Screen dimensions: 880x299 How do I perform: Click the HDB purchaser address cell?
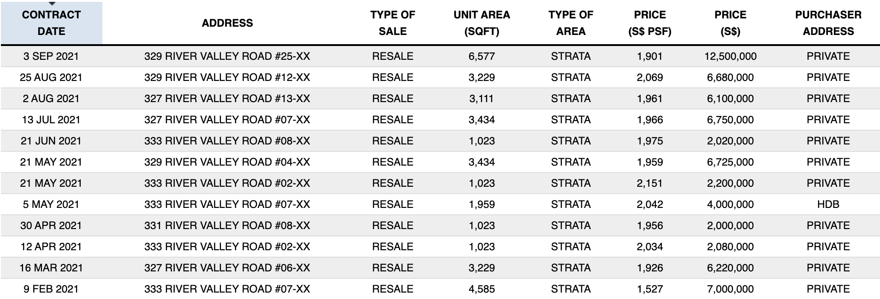click(x=828, y=205)
